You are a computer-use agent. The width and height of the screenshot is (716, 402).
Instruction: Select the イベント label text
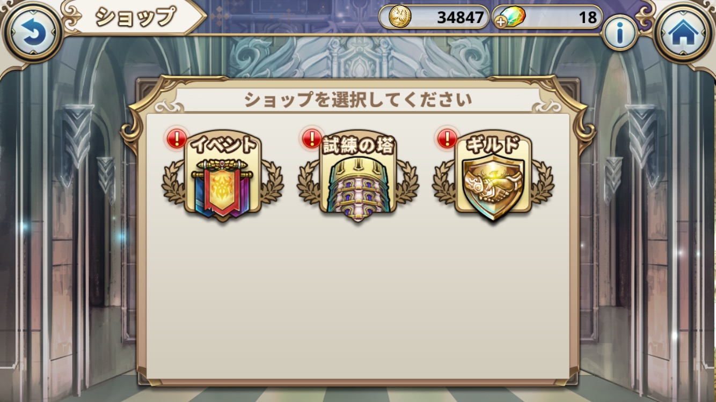point(224,146)
